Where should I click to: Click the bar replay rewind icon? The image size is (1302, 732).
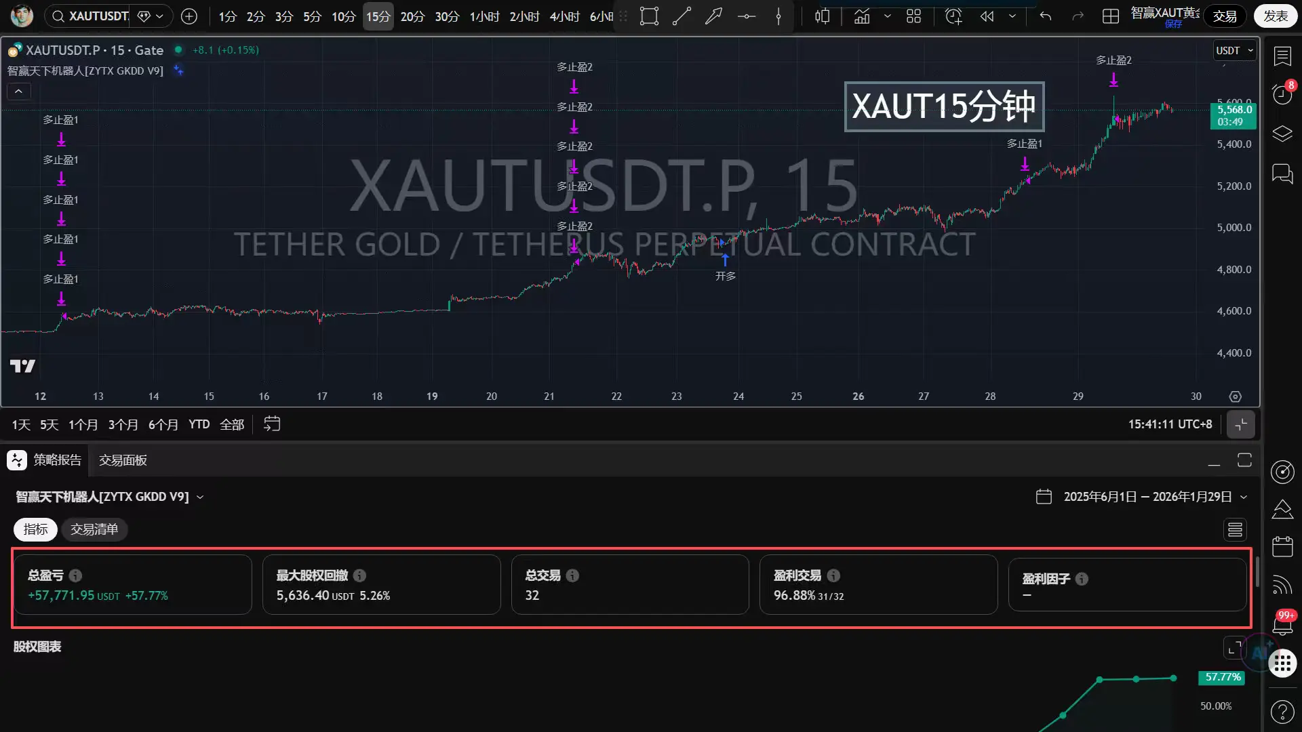pyautogui.click(x=987, y=16)
